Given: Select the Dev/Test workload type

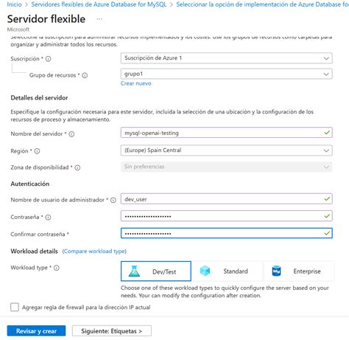Looking at the screenshot, I should [156, 271].
